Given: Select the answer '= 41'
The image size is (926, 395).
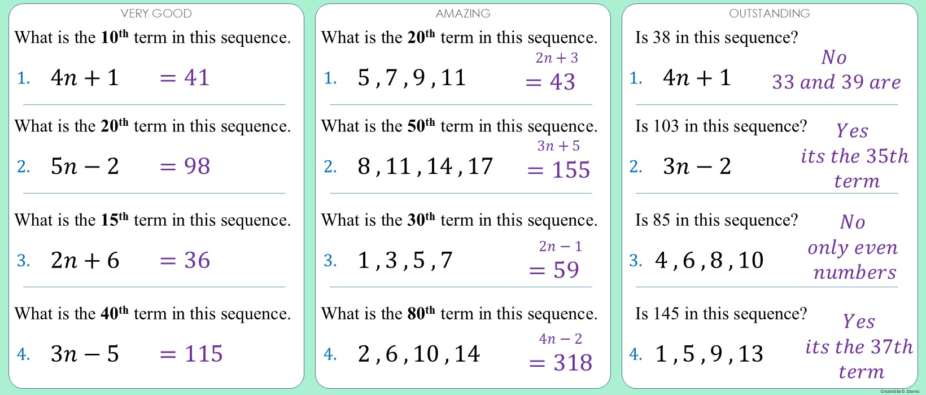Looking at the screenshot, I should pyautogui.click(x=185, y=78).
